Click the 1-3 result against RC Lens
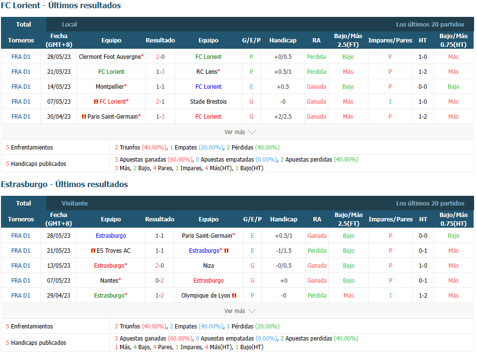The image size is (477, 354). pos(160,72)
